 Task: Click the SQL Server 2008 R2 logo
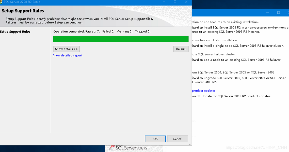click(129, 148)
